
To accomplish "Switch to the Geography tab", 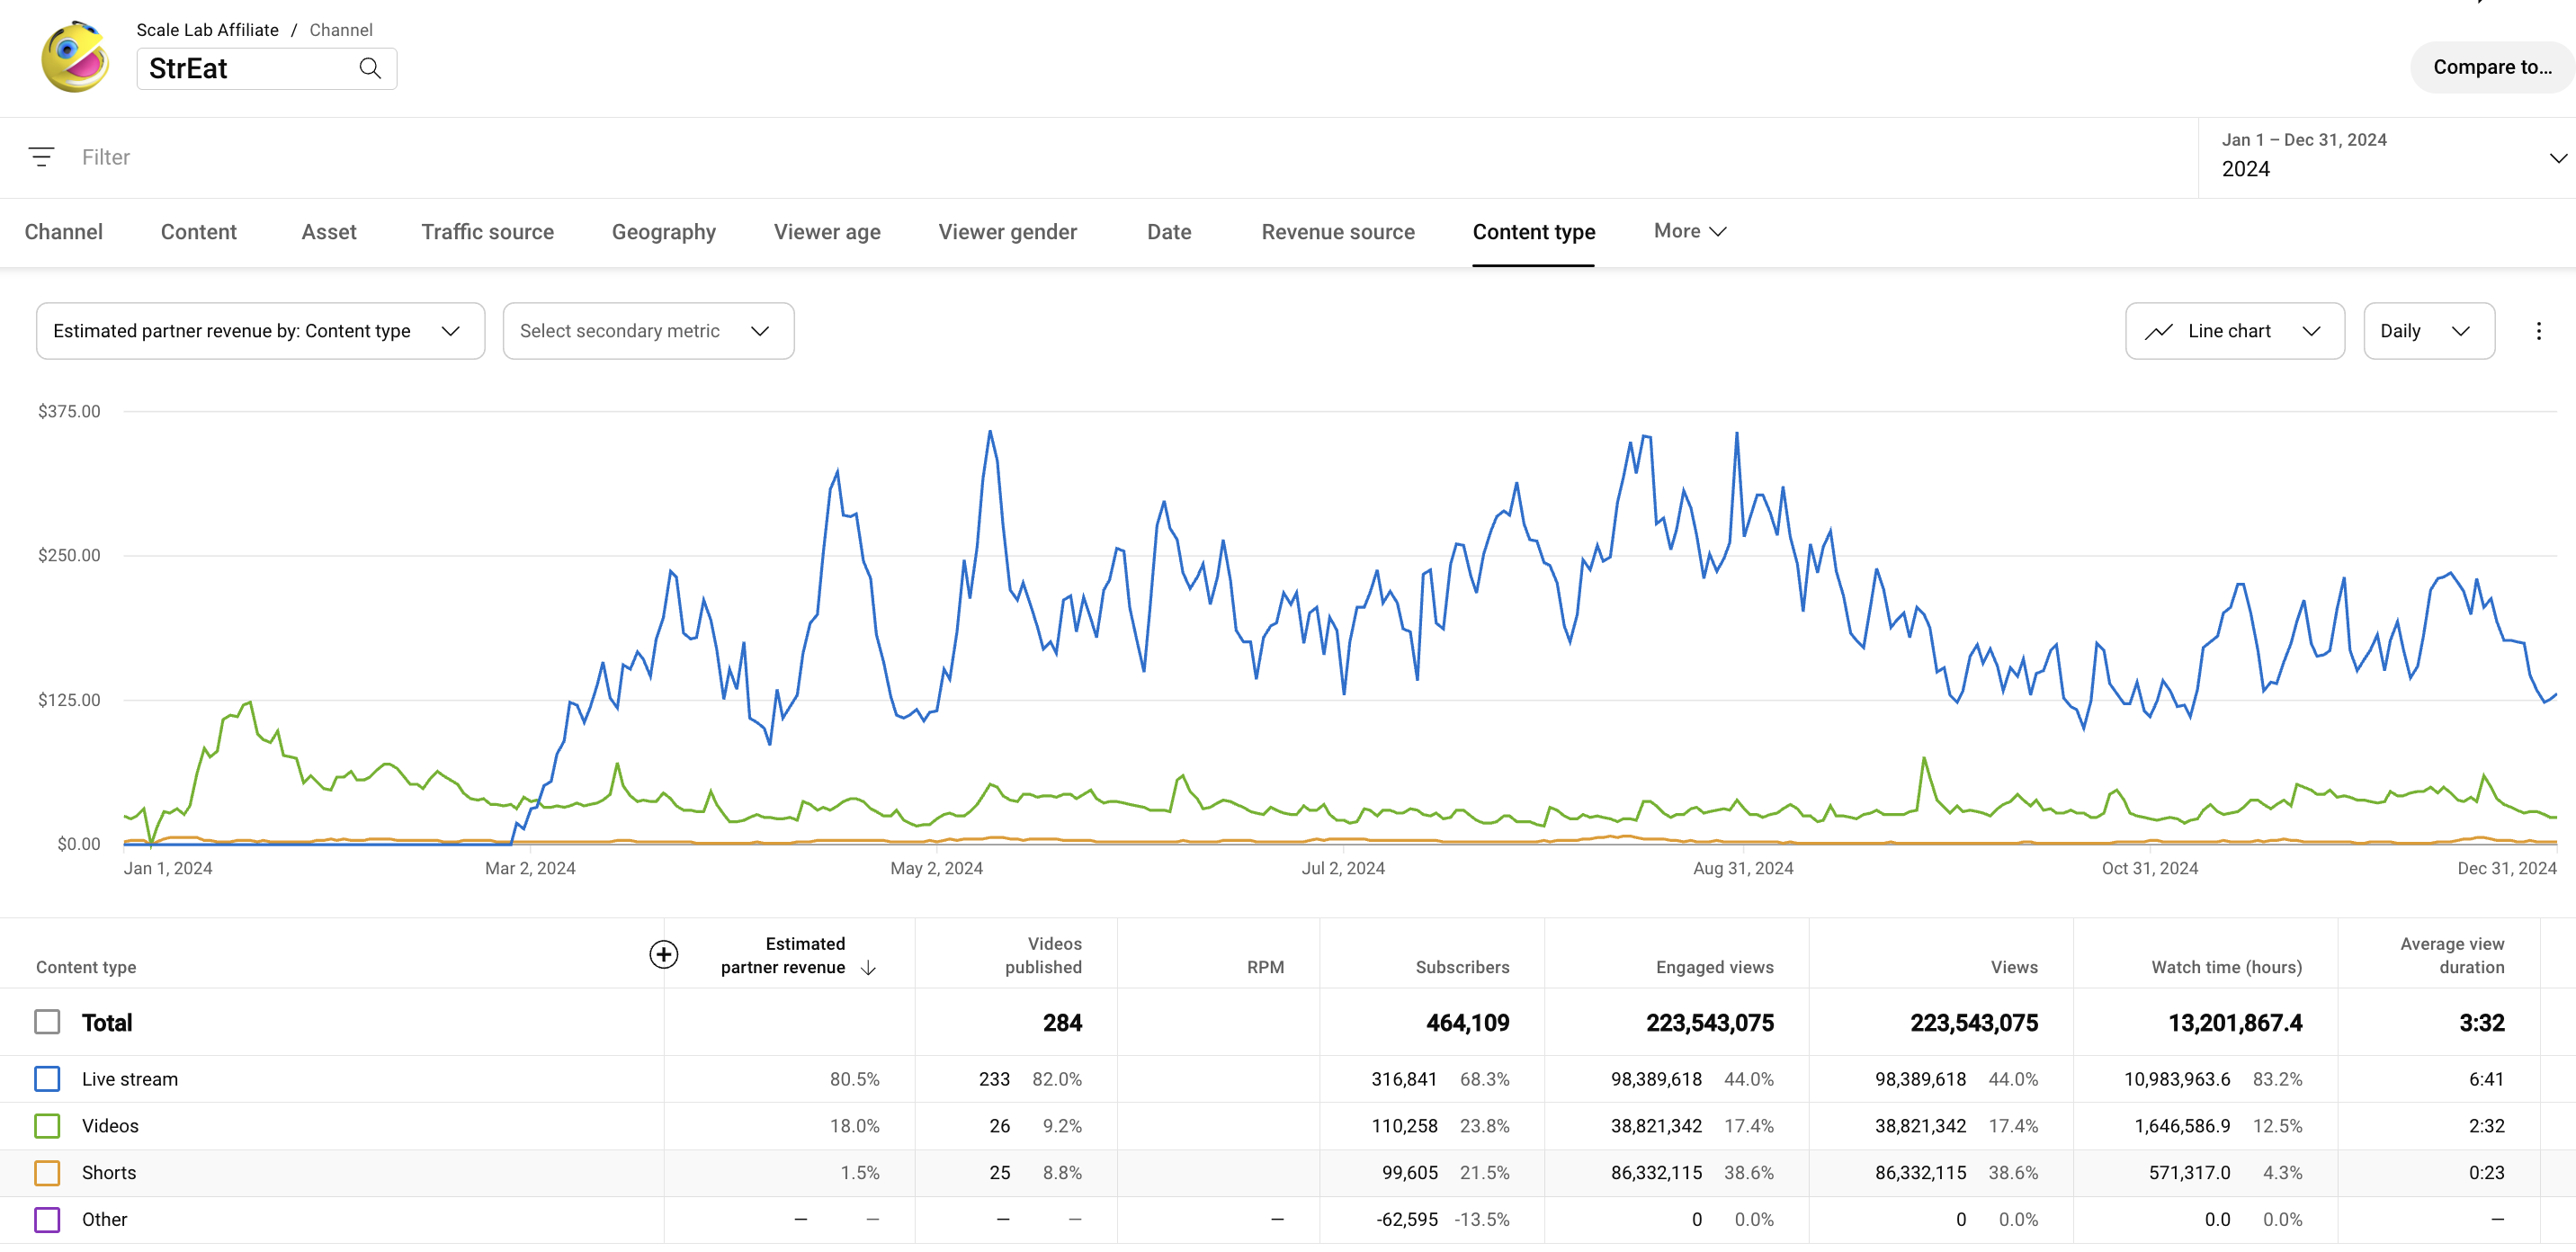I will coord(663,232).
